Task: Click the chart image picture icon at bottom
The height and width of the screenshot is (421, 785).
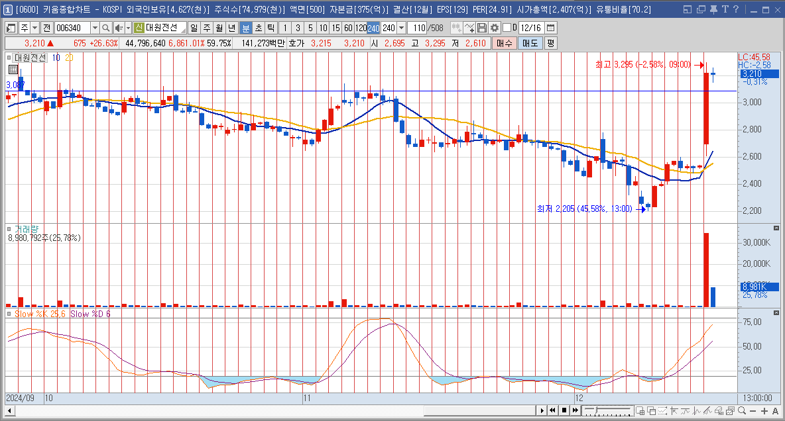Action: coord(731,410)
